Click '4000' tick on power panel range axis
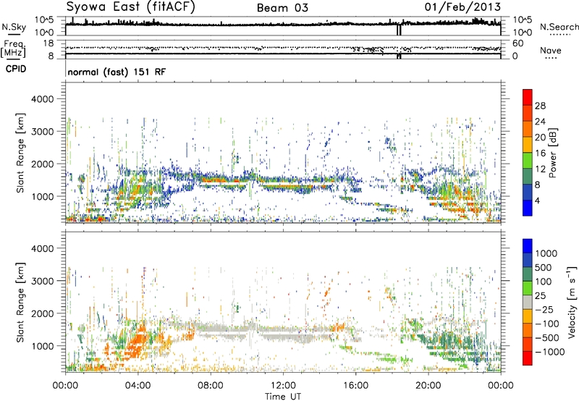The width and height of the screenshot is (579, 401). [x=42, y=99]
